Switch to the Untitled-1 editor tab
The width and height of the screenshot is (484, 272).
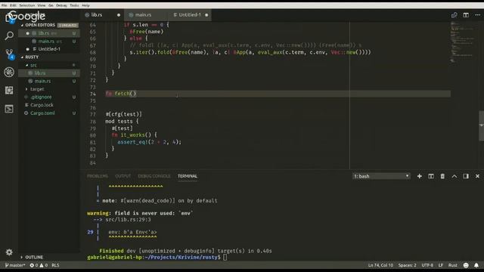click(x=190, y=15)
